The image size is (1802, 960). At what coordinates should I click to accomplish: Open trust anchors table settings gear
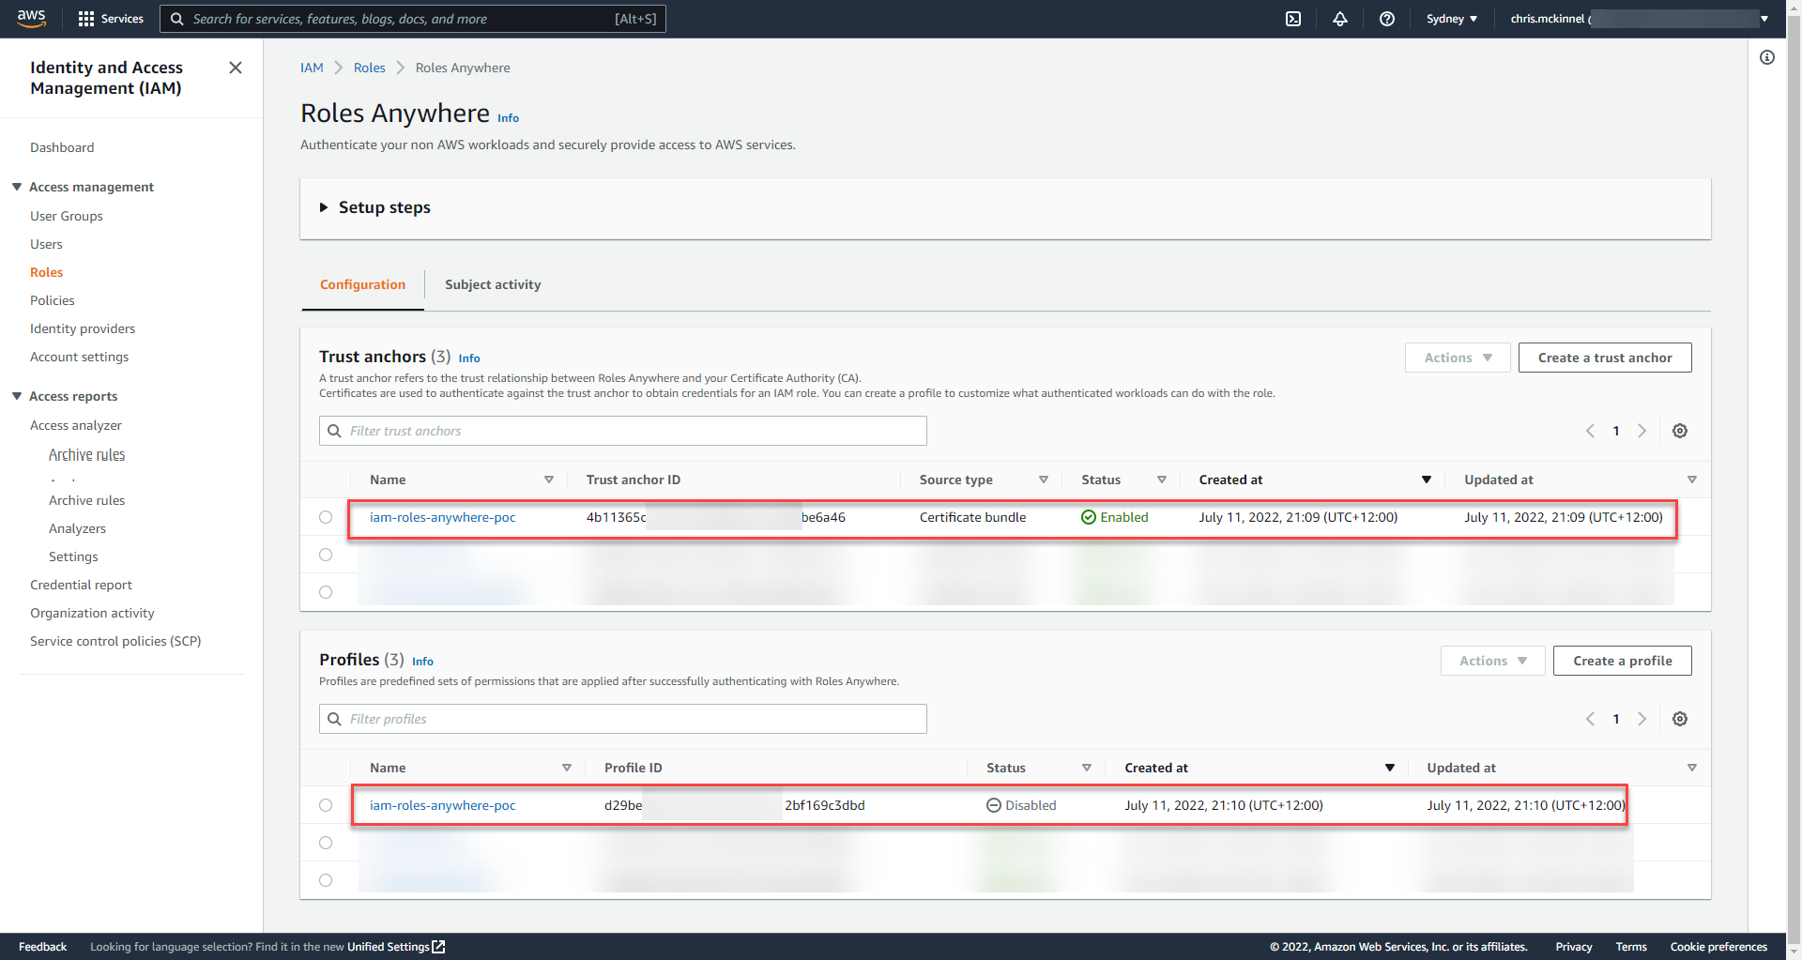coord(1679,431)
